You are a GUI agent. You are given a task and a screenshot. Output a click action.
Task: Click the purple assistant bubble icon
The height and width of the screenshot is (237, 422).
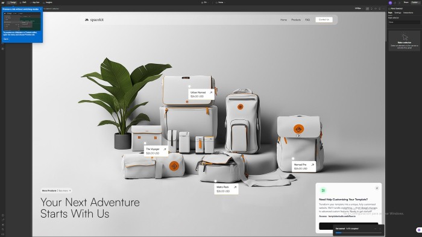tap(419, 230)
